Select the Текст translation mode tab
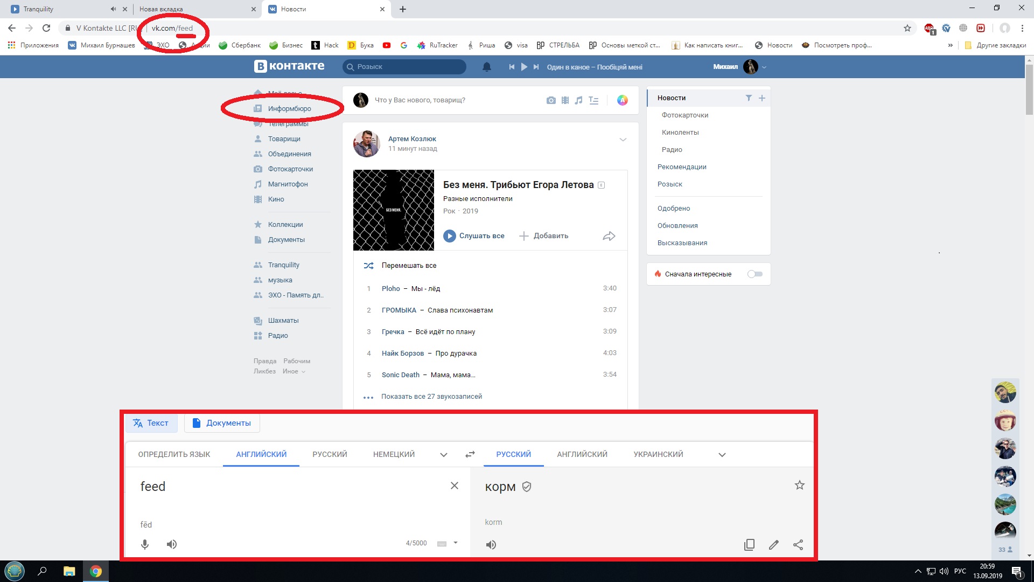 151,423
